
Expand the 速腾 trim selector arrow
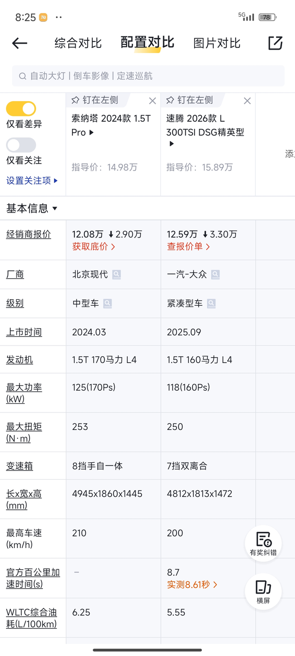click(x=171, y=143)
